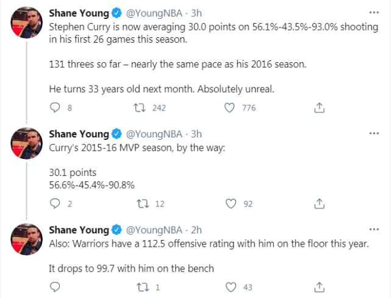Screen dimensions: 391x298
Task: Open the 2h timestamp on third tweet
Action: click(196, 230)
